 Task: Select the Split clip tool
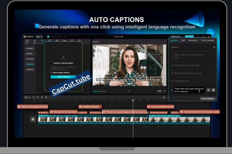(42, 97)
